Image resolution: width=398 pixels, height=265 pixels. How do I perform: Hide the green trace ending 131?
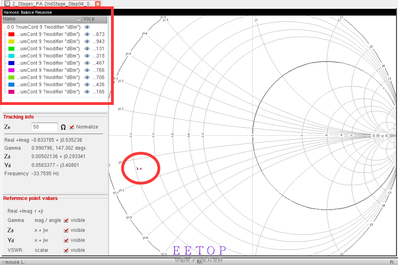87,49
